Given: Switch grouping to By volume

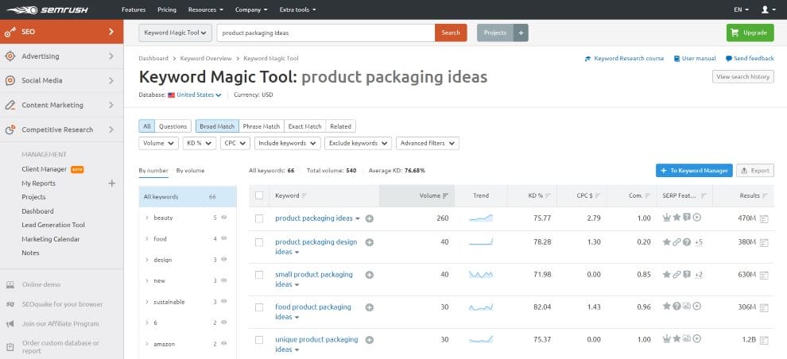Looking at the screenshot, I should point(190,171).
